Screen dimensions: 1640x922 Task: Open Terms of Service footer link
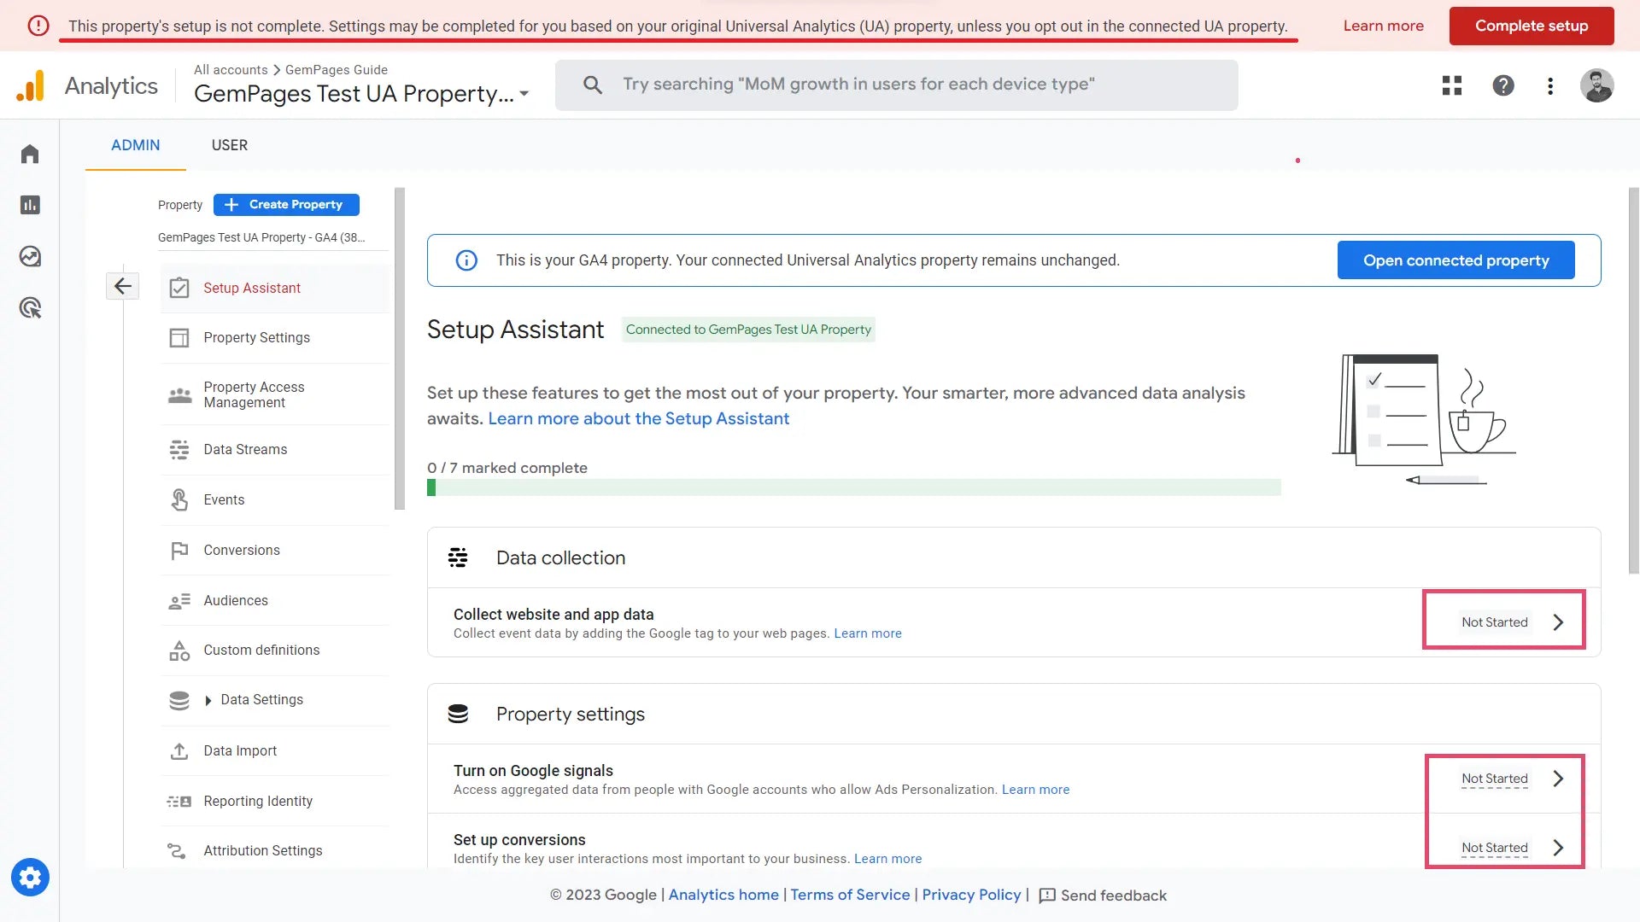coord(850,895)
